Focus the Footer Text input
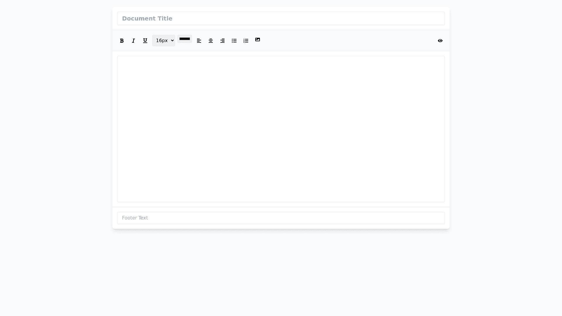Screen dimensions: 562x316 point(281,218)
